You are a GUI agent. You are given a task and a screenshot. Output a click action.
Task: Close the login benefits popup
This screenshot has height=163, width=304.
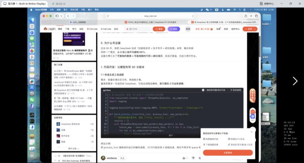[251, 132]
